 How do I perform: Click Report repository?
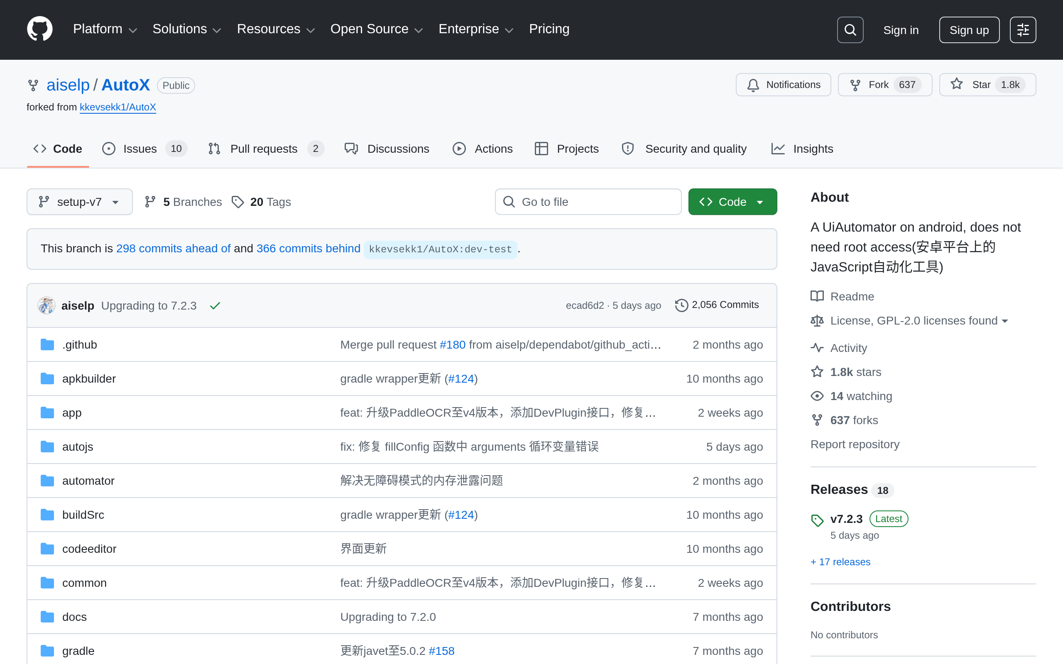(855, 444)
